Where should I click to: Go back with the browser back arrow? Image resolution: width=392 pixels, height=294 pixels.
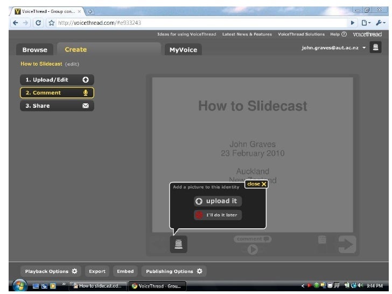[x=16, y=23]
